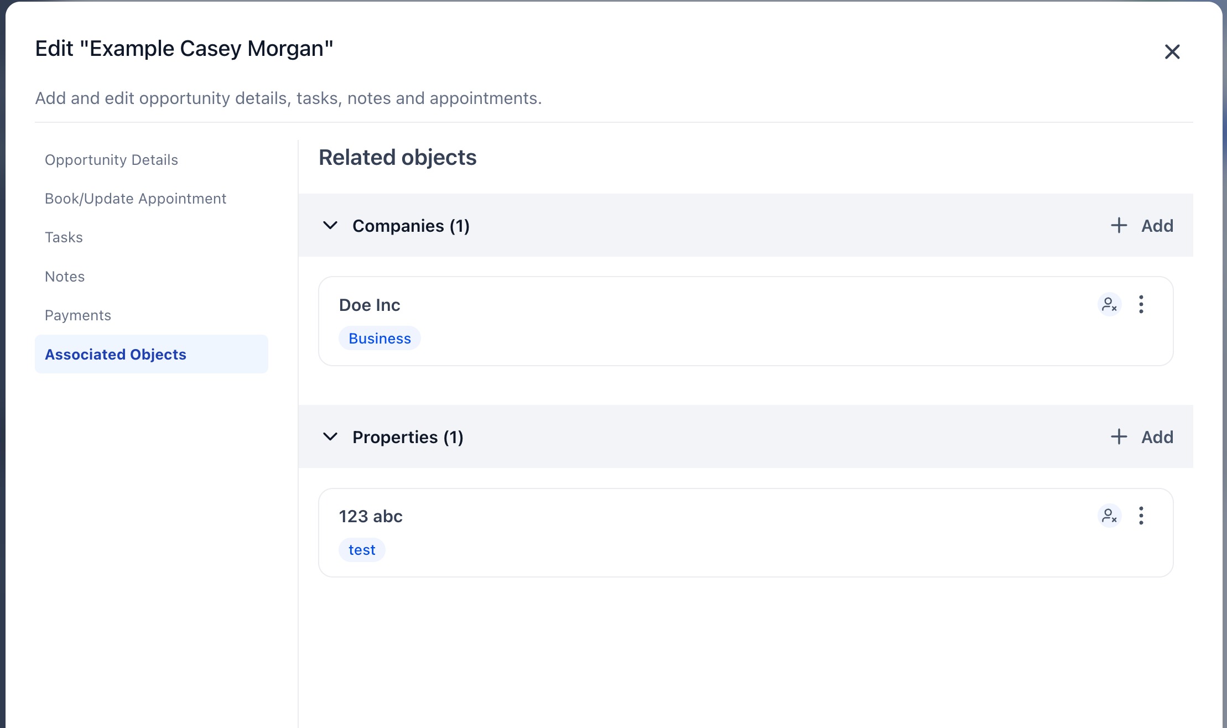Screen dimensions: 1227x728
Task: Open the Notes tab
Action: (x=65, y=277)
